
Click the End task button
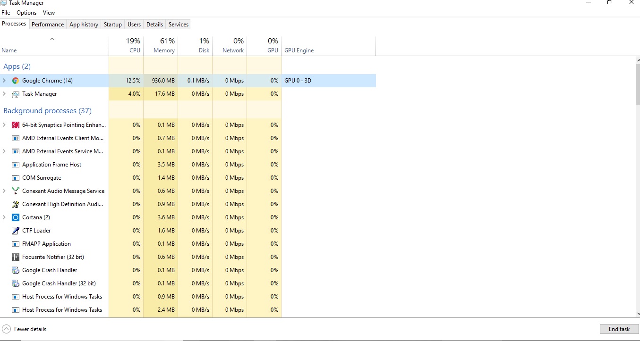(x=619, y=329)
